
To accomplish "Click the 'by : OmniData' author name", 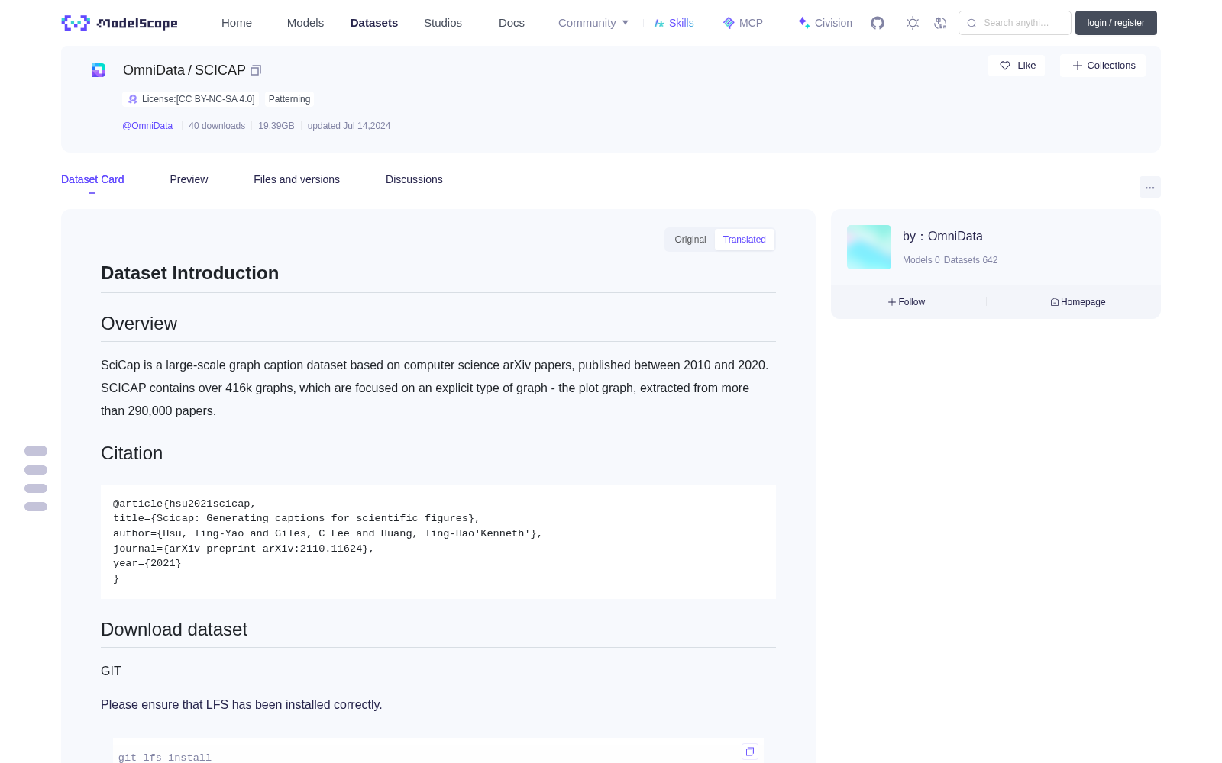I will tap(942, 237).
